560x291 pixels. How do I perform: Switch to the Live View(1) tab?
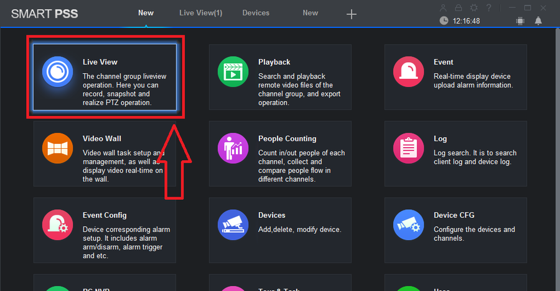pos(201,13)
